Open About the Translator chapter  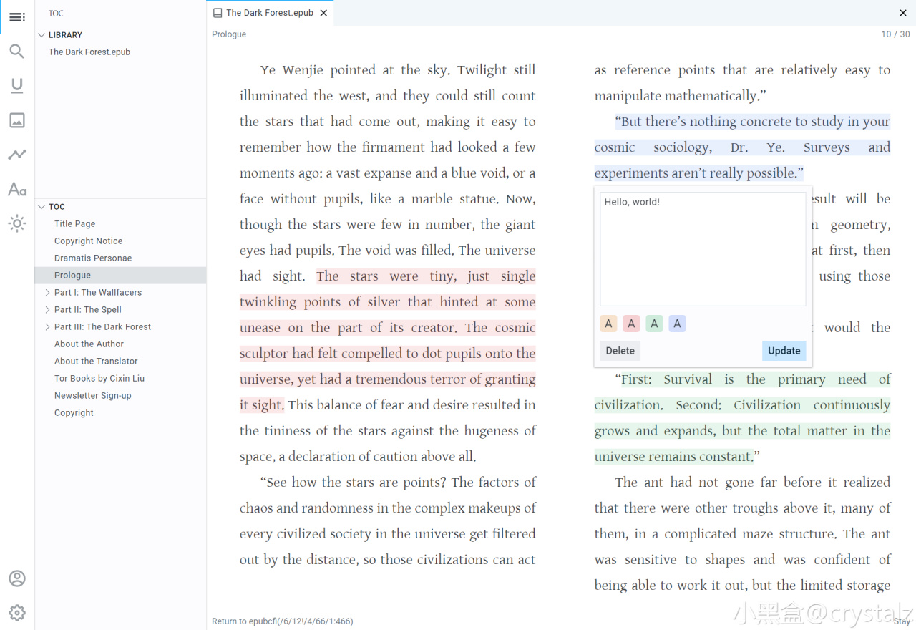click(120, 361)
